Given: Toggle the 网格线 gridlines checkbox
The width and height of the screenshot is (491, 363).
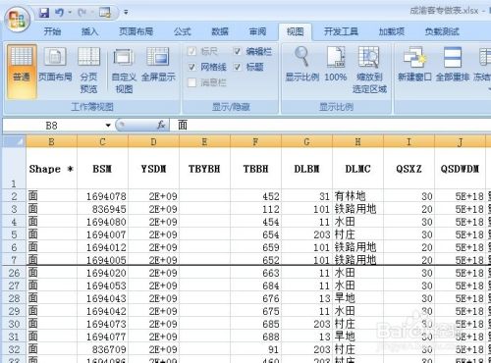Looking at the screenshot, I should click(x=192, y=67).
